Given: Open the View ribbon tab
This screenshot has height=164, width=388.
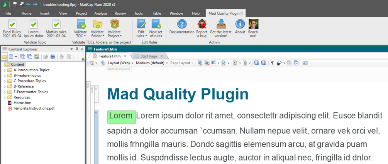Looking at the screenshot, I should click(x=63, y=13).
